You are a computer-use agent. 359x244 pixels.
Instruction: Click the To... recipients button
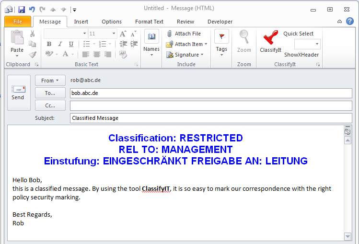tap(50, 93)
